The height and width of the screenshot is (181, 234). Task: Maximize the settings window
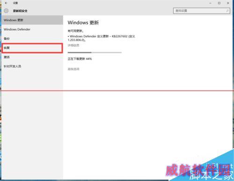[219, 3]
